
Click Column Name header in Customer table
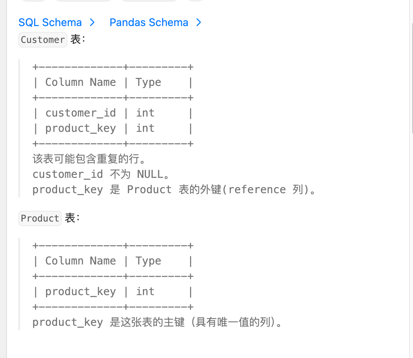tap(80, 82)
